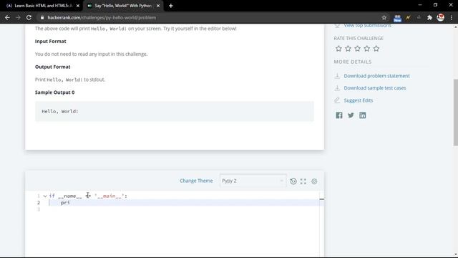Share the challenge on LinkedIn
The height and width of the screenshot is (258, 458).
pos(363,115)
